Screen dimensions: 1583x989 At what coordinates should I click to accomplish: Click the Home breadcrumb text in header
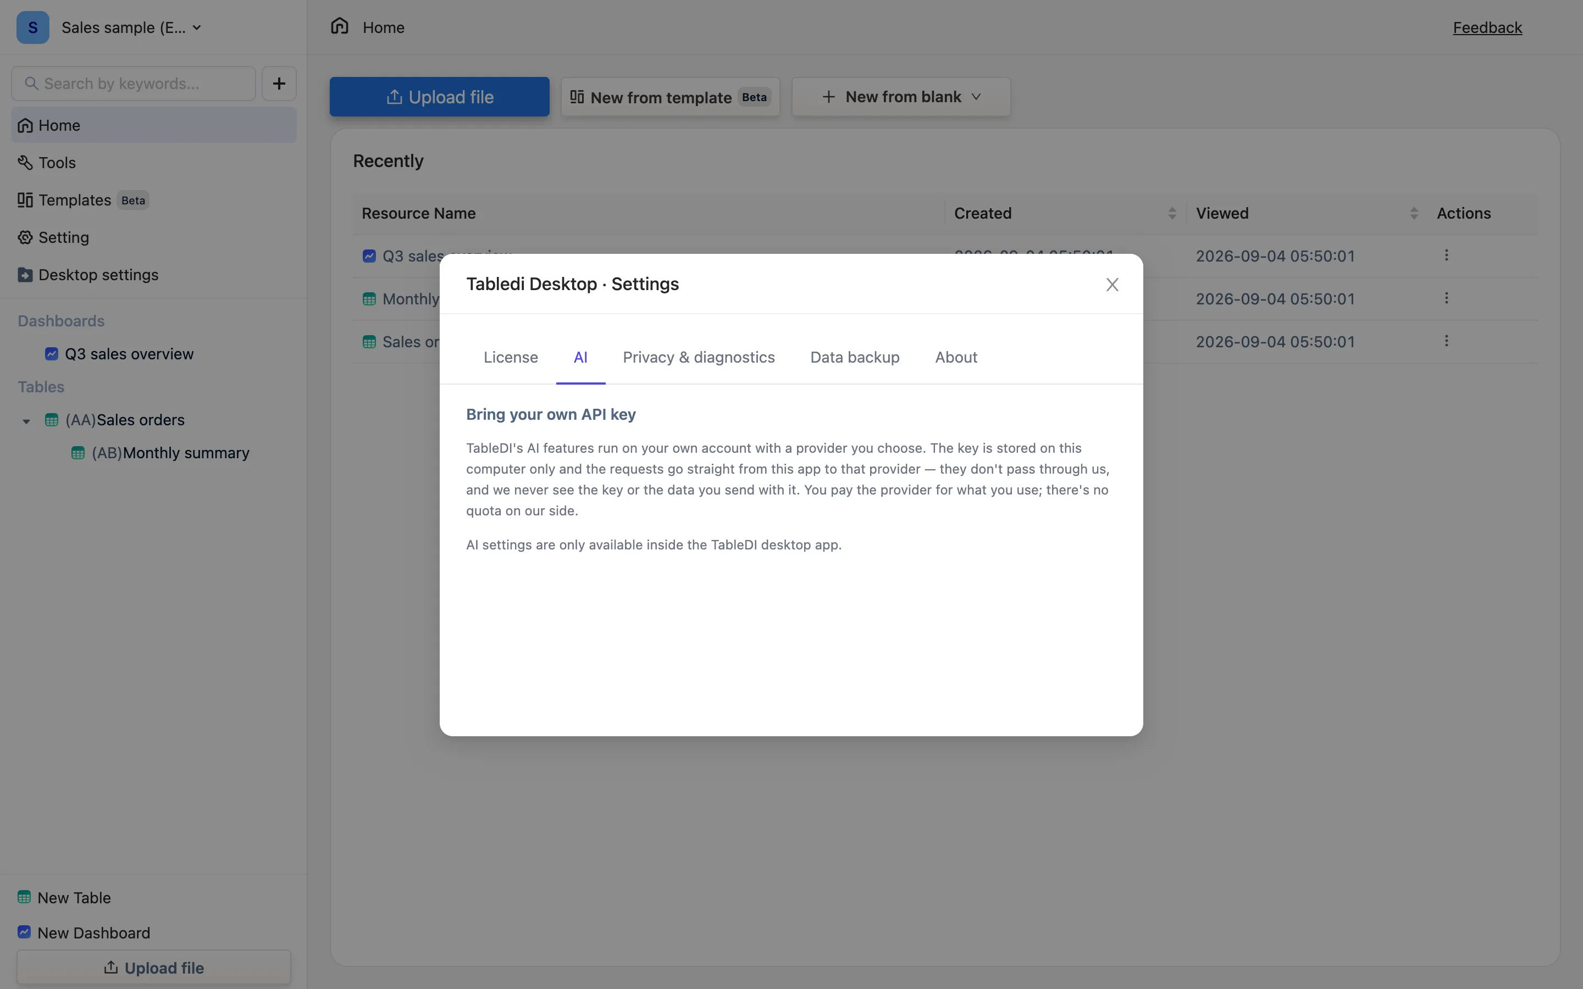coord(383,27)
